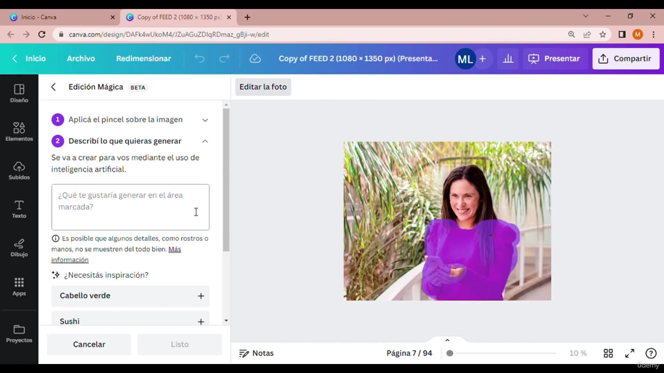
Task: Focus the prompt text area
Action: [x=130, y=207]
